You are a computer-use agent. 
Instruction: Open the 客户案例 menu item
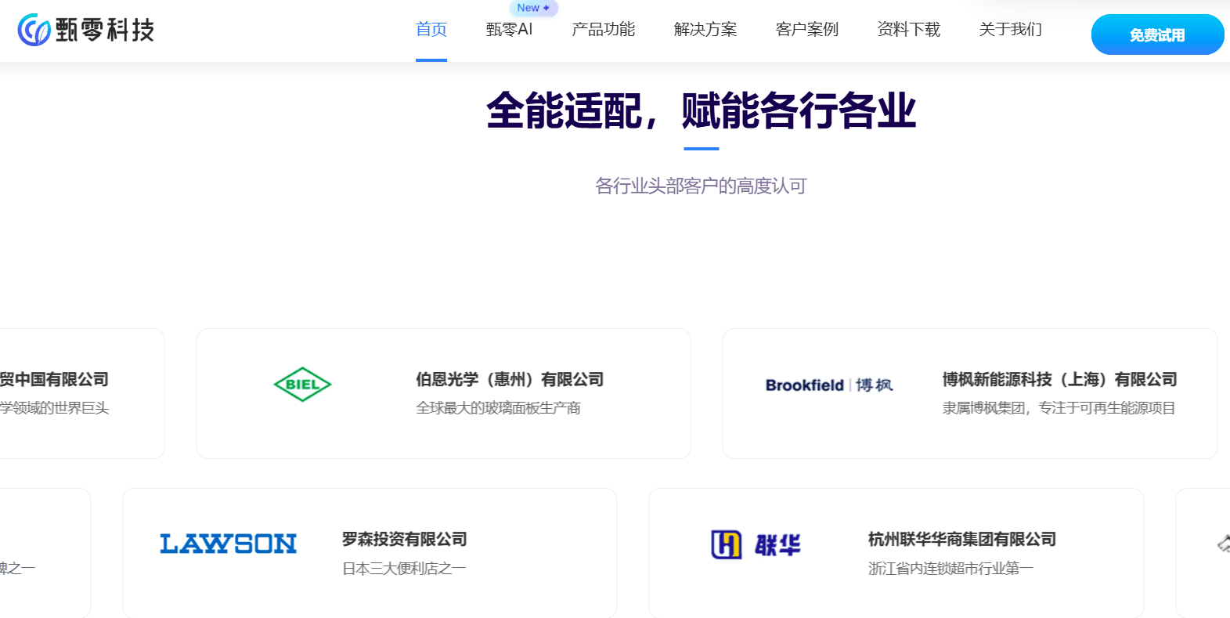pyautogui.click(x=807, y=30)
